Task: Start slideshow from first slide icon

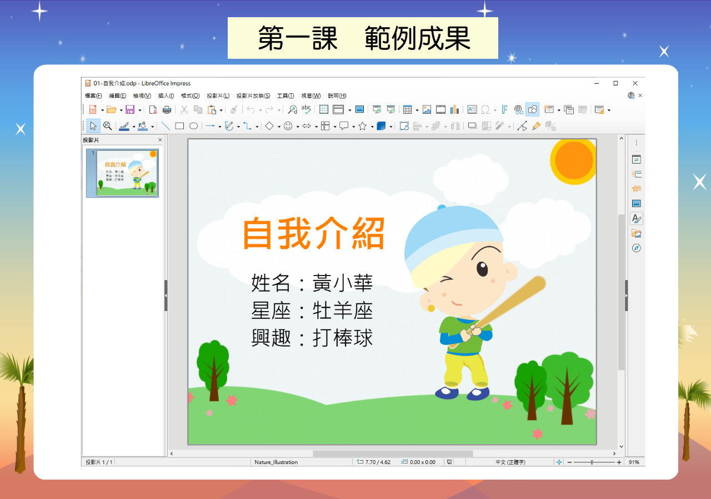Action: pos(377,110)
